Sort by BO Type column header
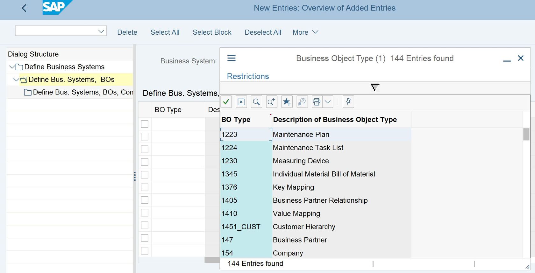This screenshot has width=535, height=273. [x=246, y=120]
